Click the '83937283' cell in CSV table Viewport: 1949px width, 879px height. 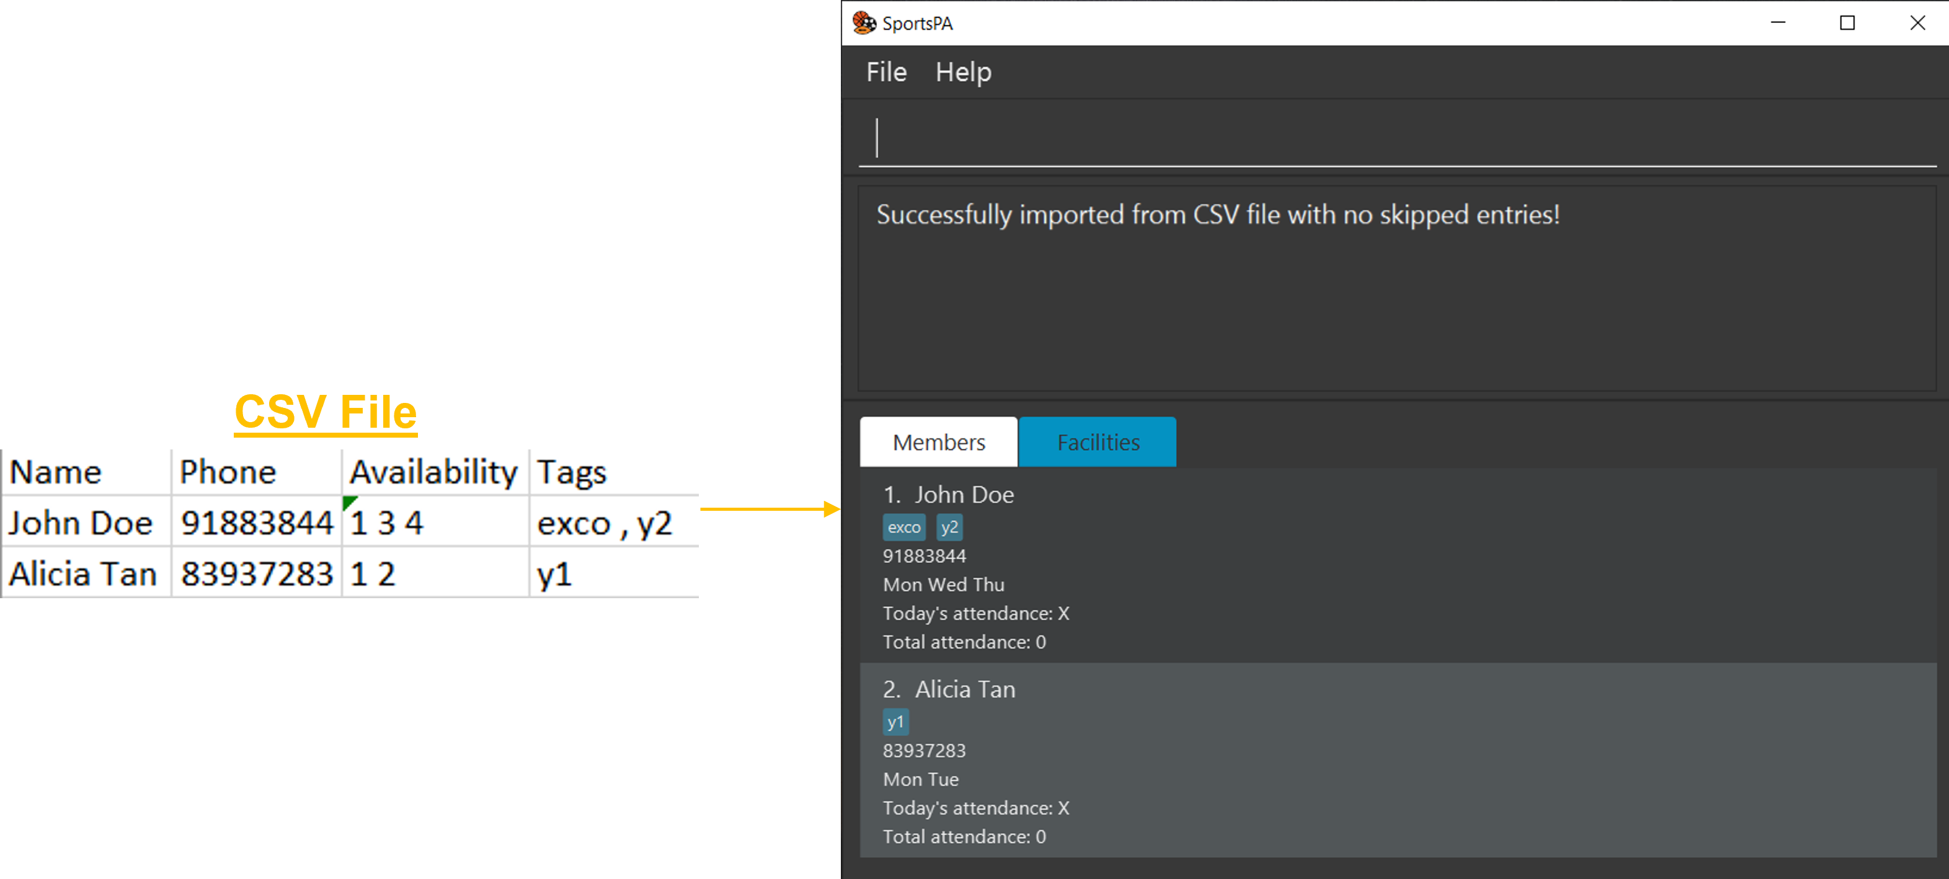tap(257, 573)
